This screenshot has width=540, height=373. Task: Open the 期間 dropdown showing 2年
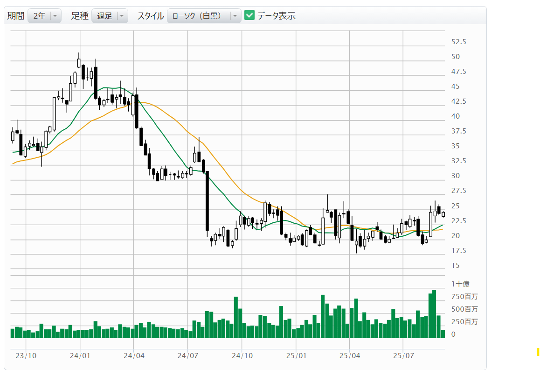pyautogui.click(x=44, y=16)
